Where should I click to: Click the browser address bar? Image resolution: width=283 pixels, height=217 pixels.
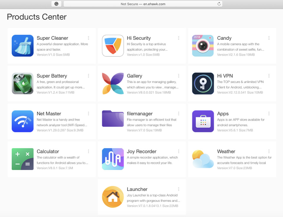click(x=143, y=4)
